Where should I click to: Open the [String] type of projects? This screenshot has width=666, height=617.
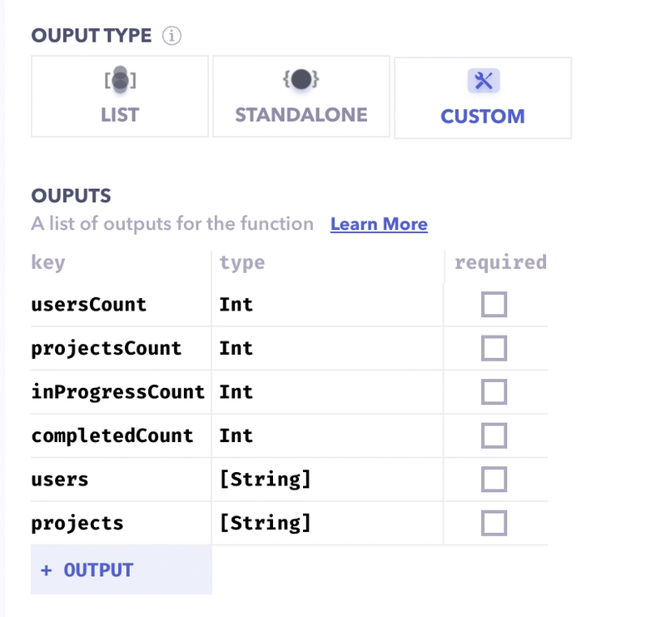[327, 523]
